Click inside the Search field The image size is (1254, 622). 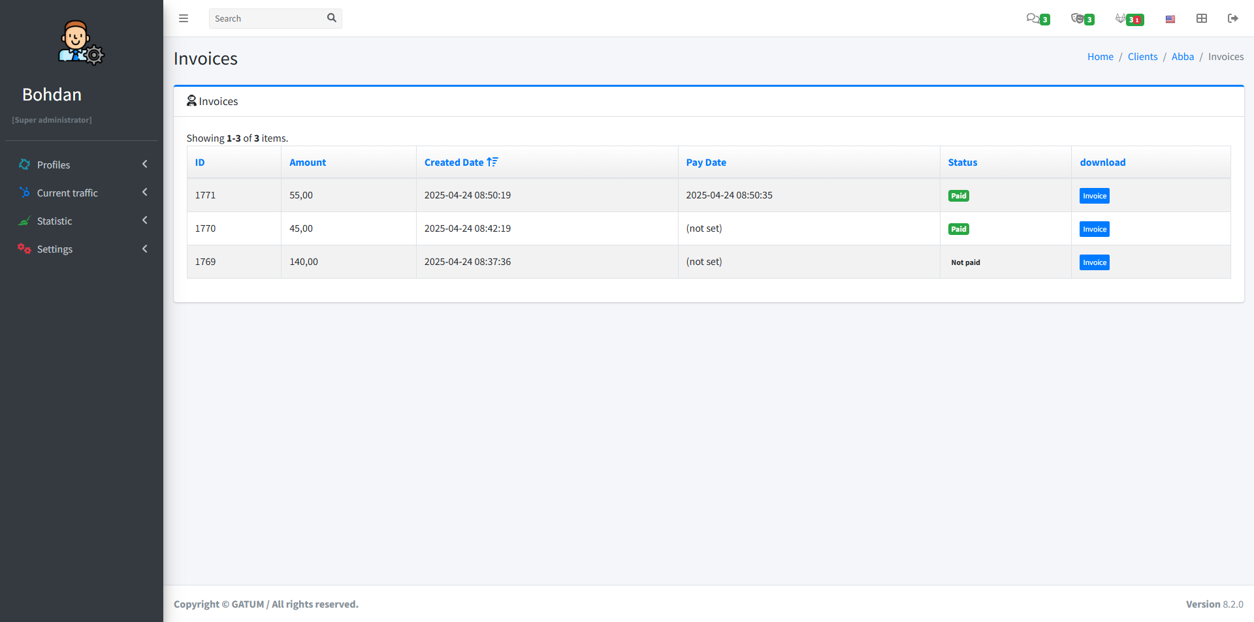click(268, 18)
